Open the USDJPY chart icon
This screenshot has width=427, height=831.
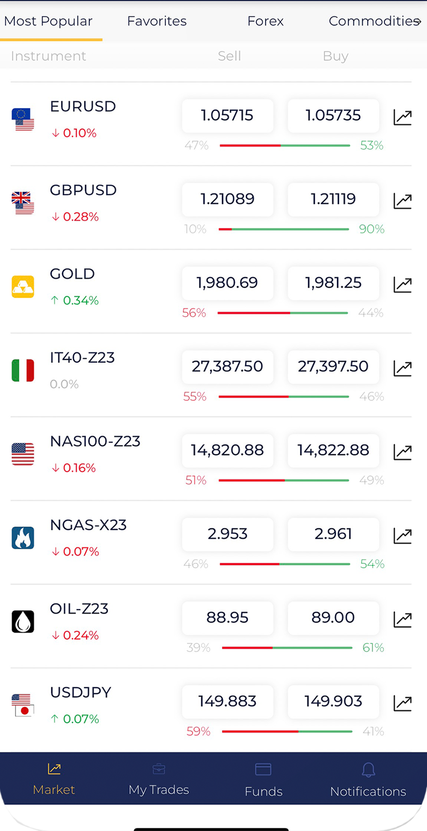pos(402,703)
